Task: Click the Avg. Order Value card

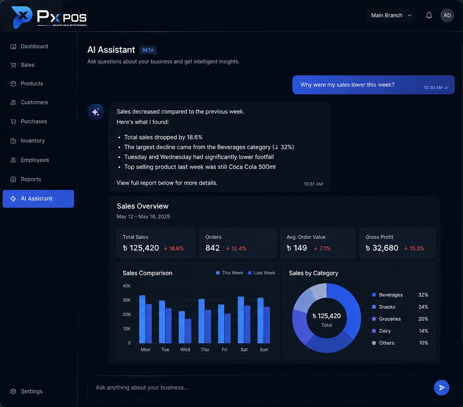Action: point(318,243)
